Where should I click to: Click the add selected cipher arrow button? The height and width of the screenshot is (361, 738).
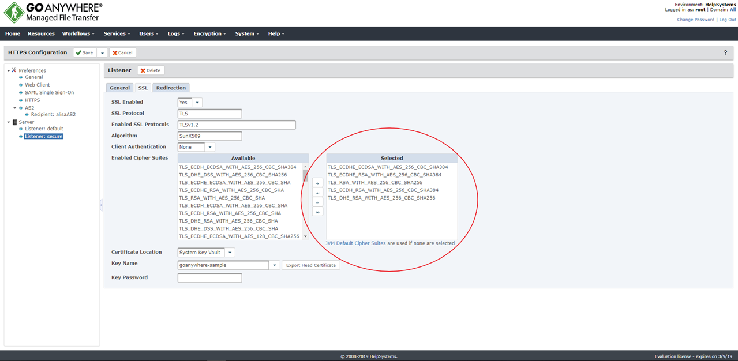[317, 183]
